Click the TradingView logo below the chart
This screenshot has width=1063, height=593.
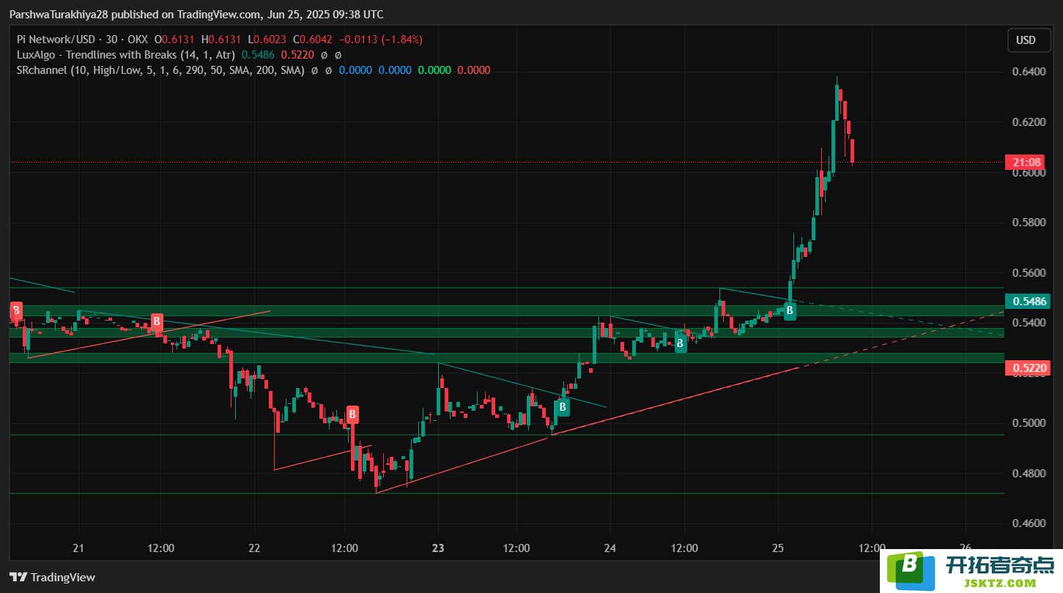[52, 577]
